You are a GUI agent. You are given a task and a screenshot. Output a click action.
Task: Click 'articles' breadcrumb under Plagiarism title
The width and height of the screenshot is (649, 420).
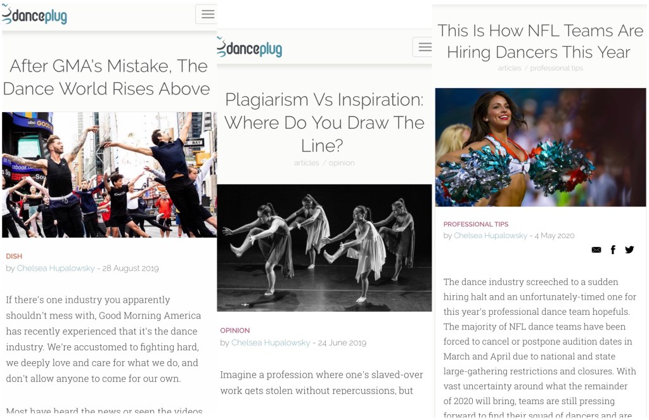click(x=306, y=163)
